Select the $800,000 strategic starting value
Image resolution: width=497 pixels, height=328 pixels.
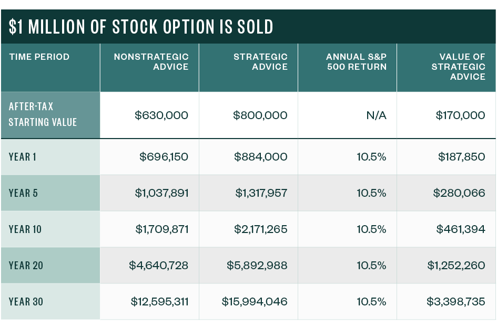260,115
